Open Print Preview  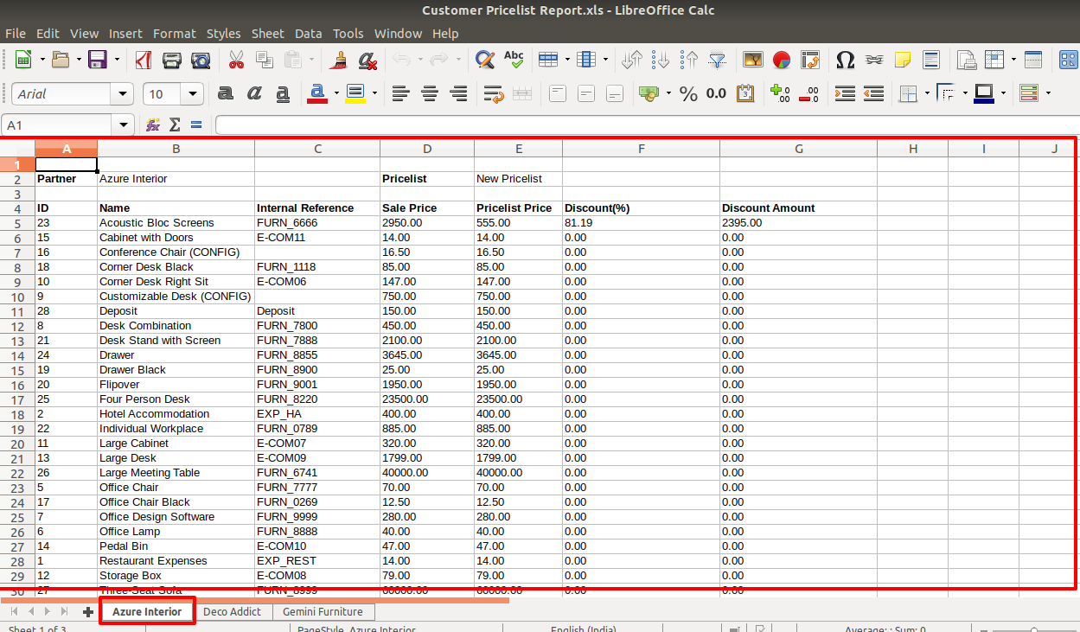click(201, 60)
